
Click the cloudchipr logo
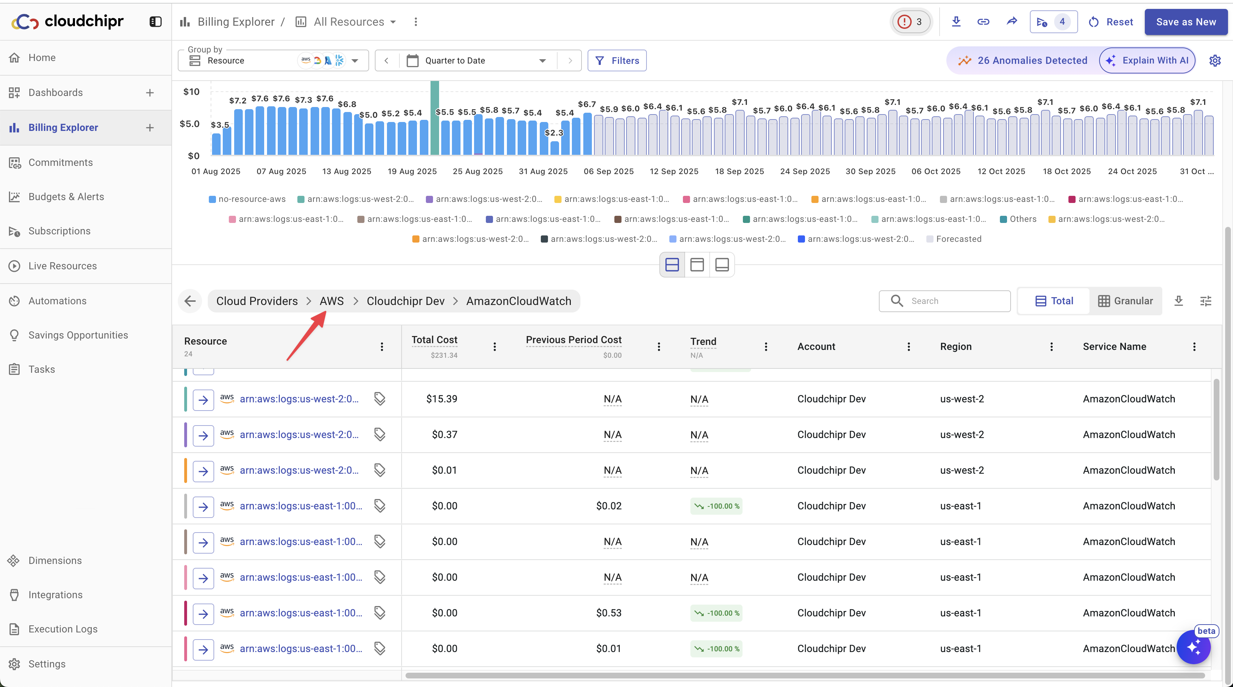pyautogui.click(x=67, y=21)
